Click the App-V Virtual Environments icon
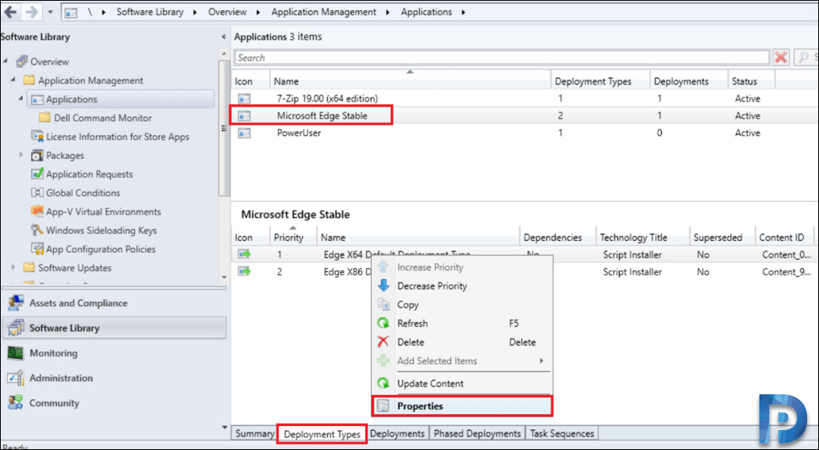 coord(37,211)
